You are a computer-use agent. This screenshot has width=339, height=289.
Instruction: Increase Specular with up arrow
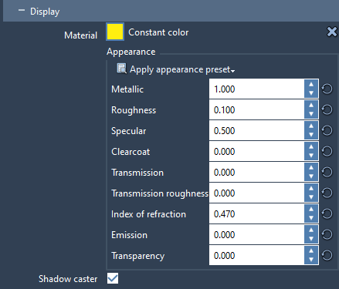point(311,126)
